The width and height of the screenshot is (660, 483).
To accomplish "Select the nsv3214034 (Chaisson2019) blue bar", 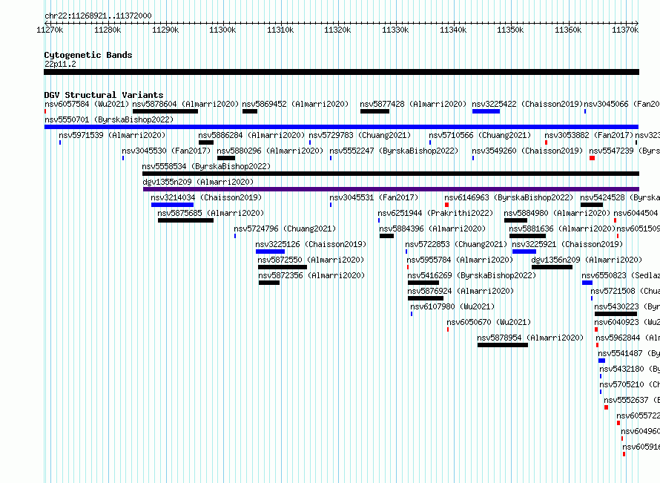I will click(172, 205).
